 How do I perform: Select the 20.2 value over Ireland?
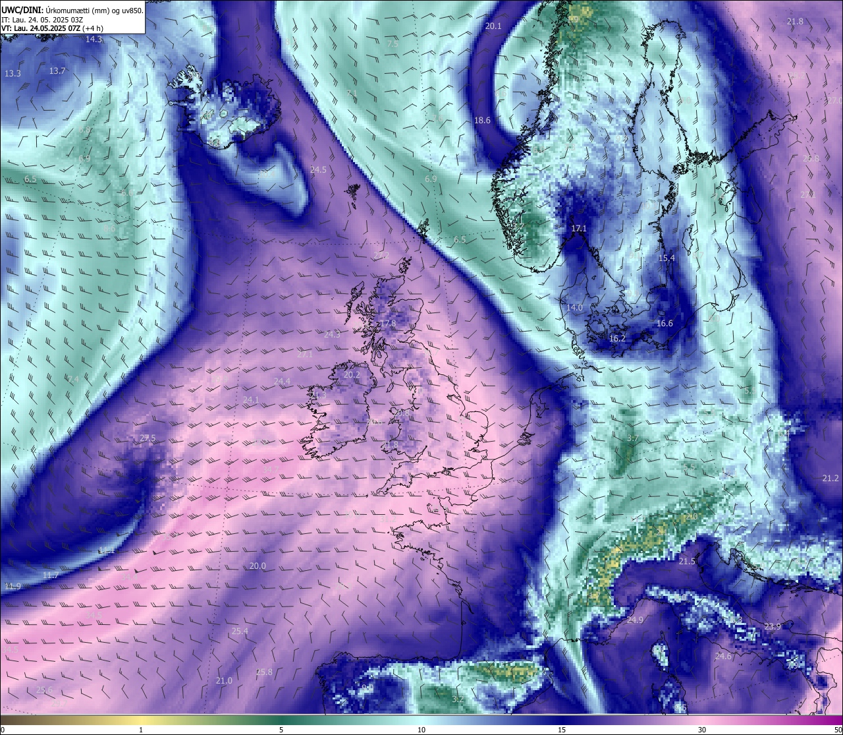coord(352,375)
